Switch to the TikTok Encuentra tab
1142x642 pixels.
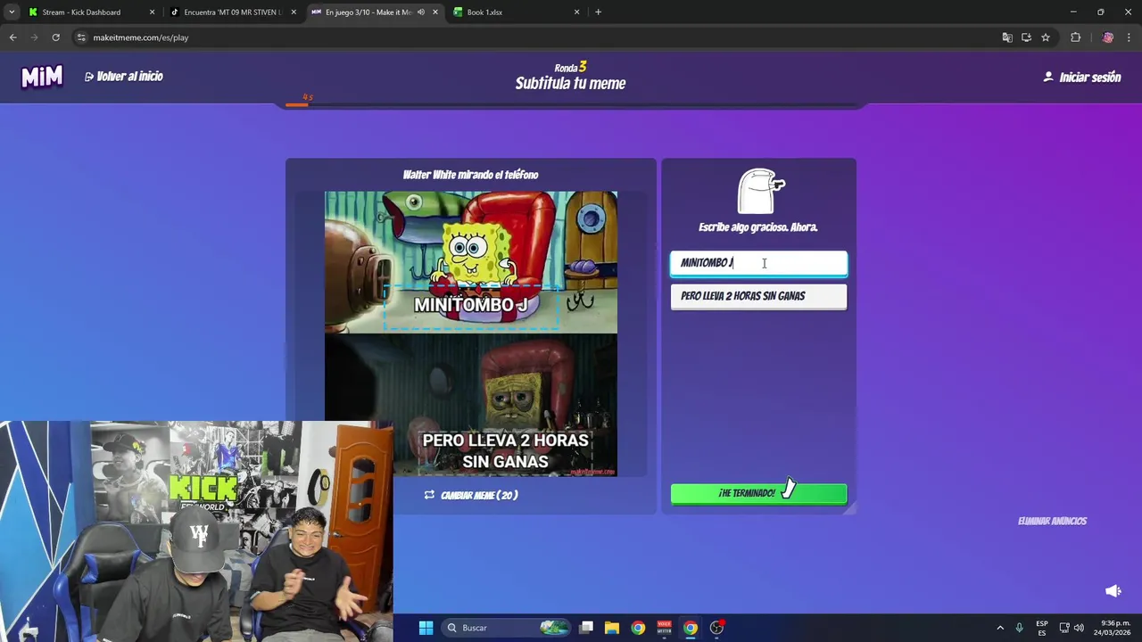pos(232,12)
